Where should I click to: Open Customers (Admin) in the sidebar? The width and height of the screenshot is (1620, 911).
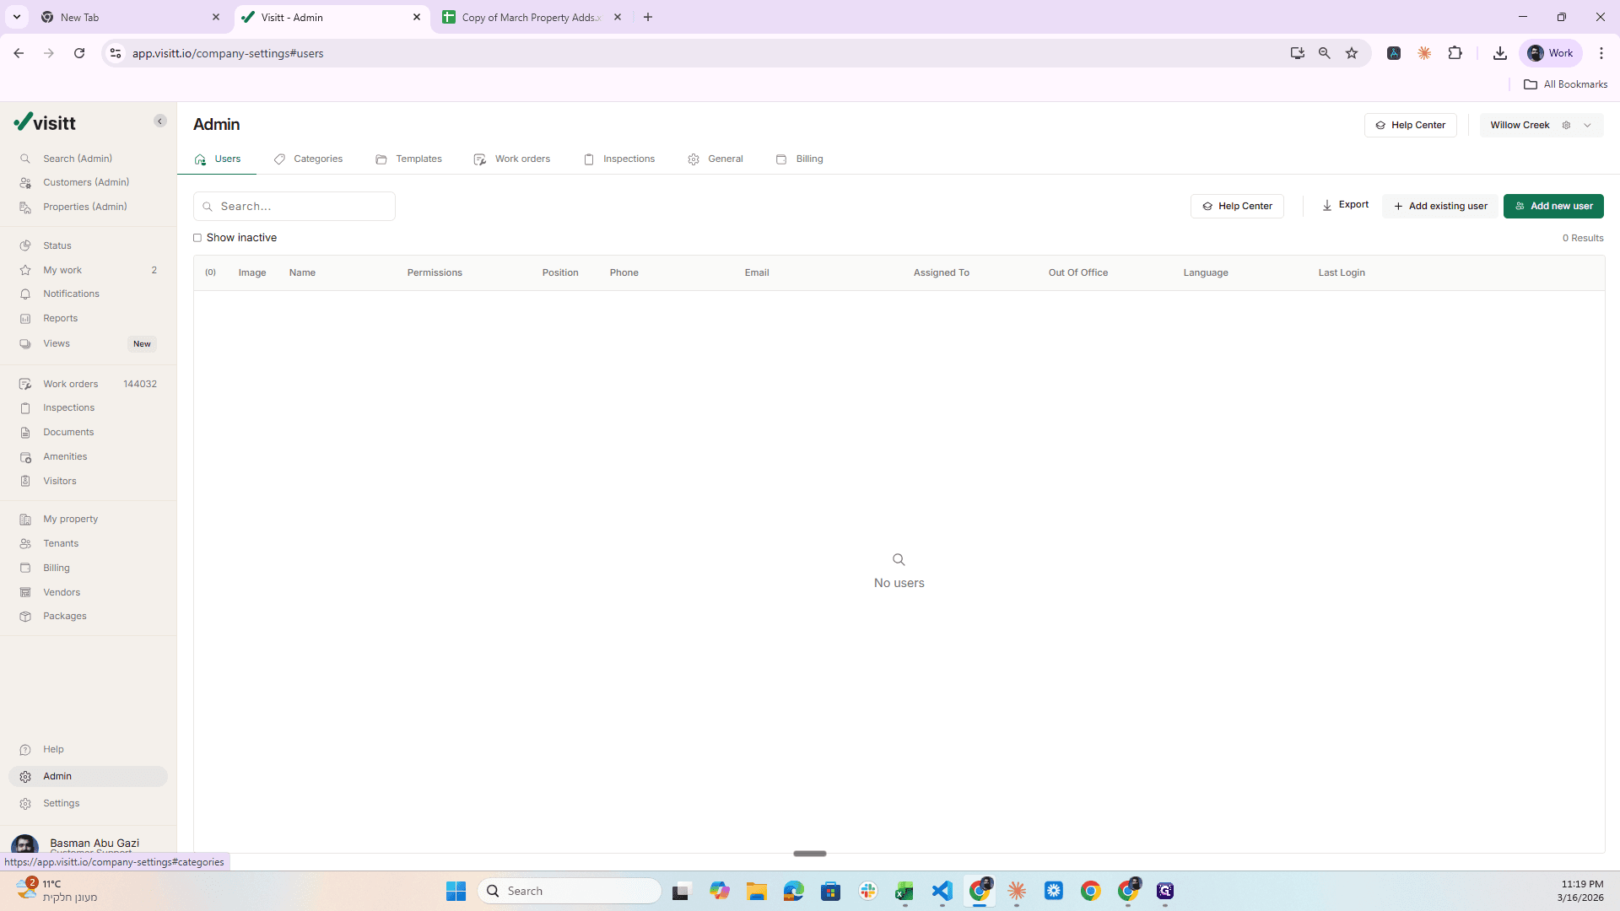86,182
